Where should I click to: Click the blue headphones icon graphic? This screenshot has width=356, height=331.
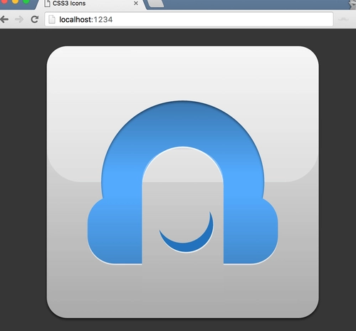pos(183,182)
